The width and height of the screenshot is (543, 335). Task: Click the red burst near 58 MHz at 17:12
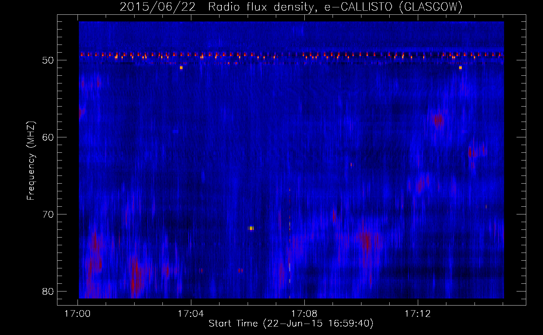click(439, 120)
